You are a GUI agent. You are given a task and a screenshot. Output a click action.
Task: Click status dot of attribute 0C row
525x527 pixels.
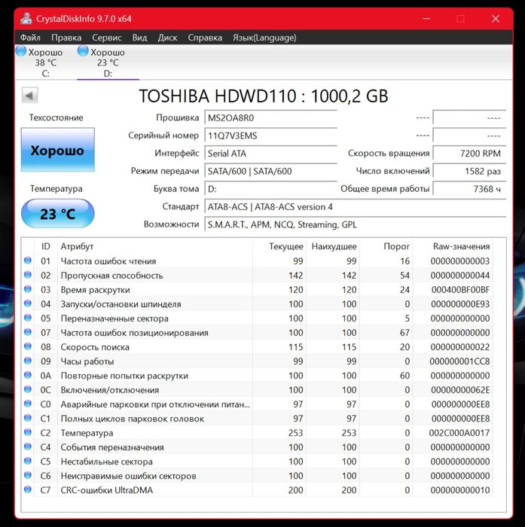click(x=28, y=389)
